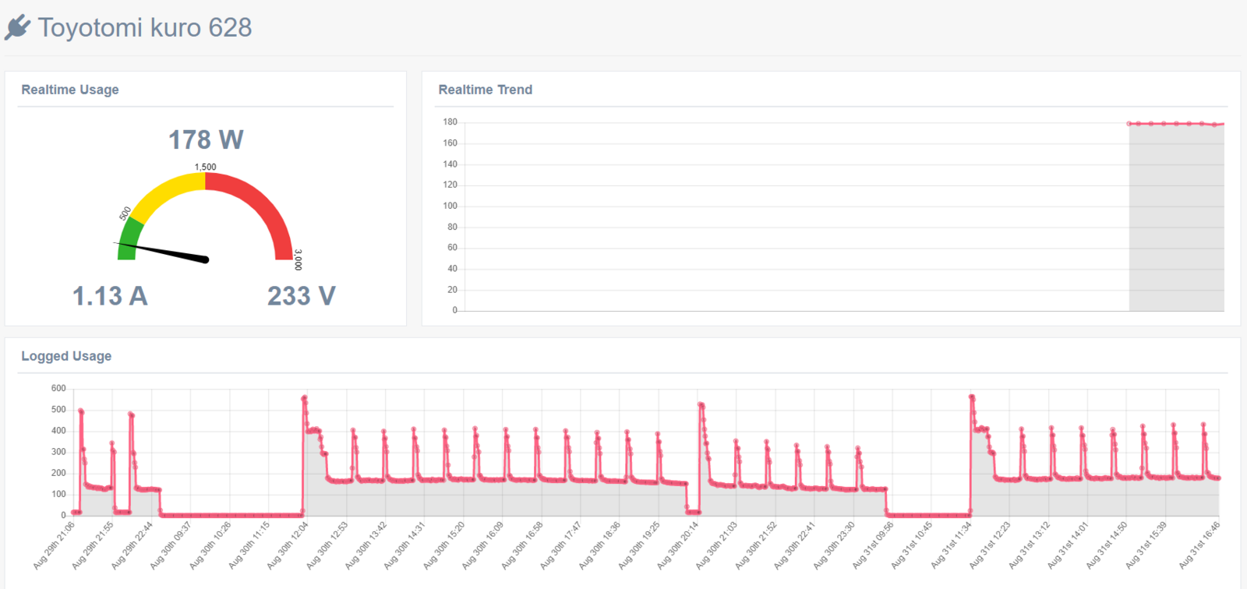Click the 'Aug 30th 14:31' time label
The height and width of the screenshot is (589, 1247).
tap(405, 545)
